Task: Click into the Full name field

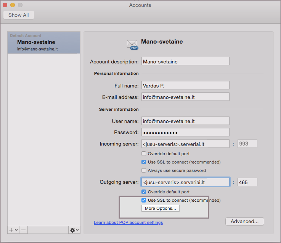Action: (x=185, y=85)
